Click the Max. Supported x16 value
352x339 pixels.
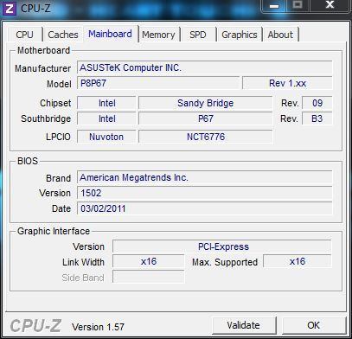pos(298,262)
